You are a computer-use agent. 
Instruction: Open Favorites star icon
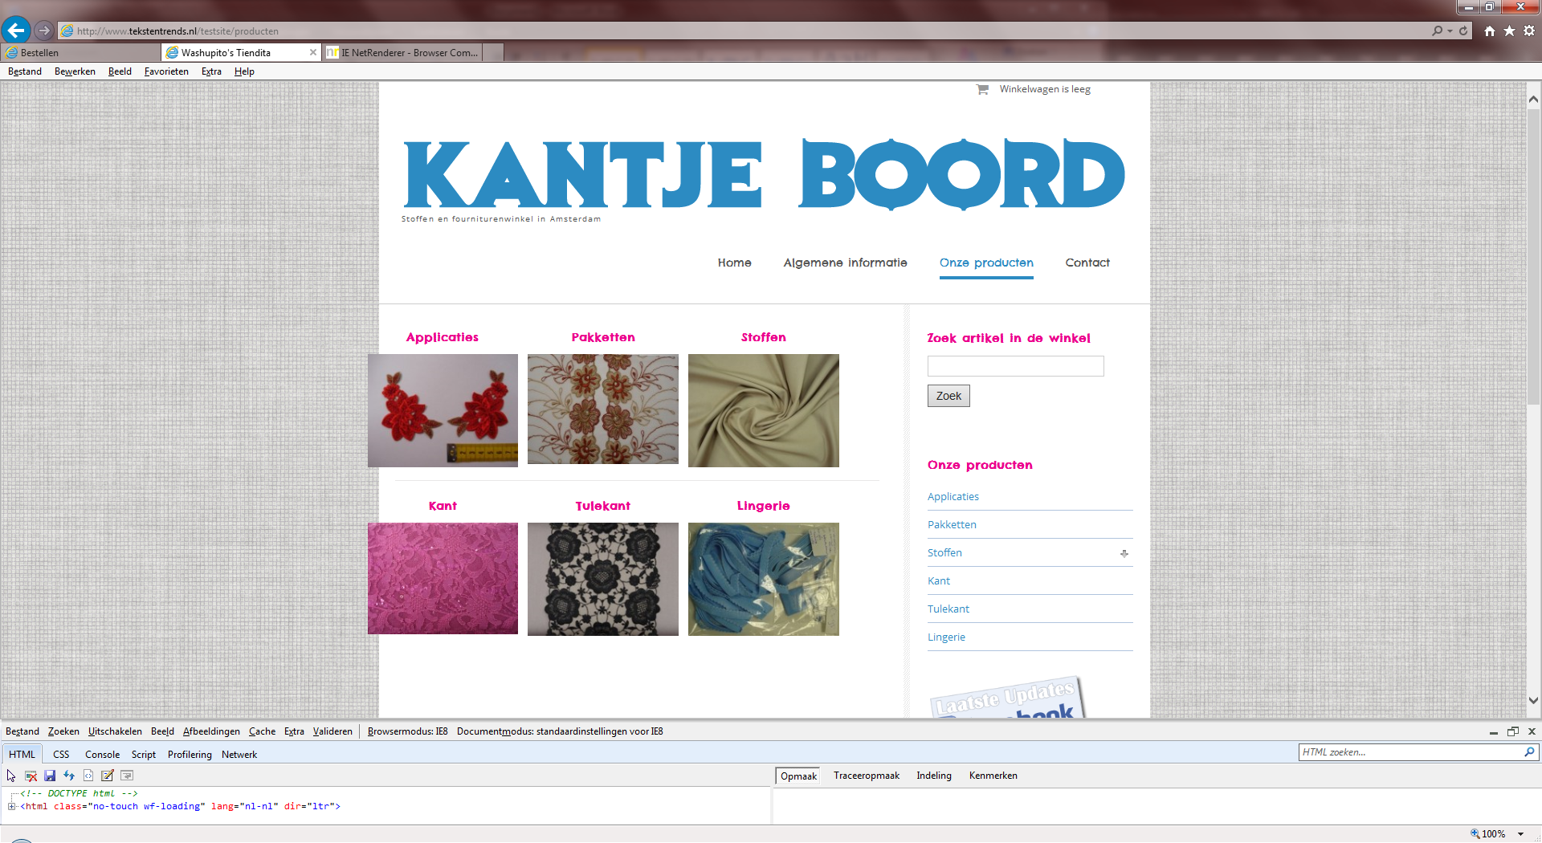1509,31
